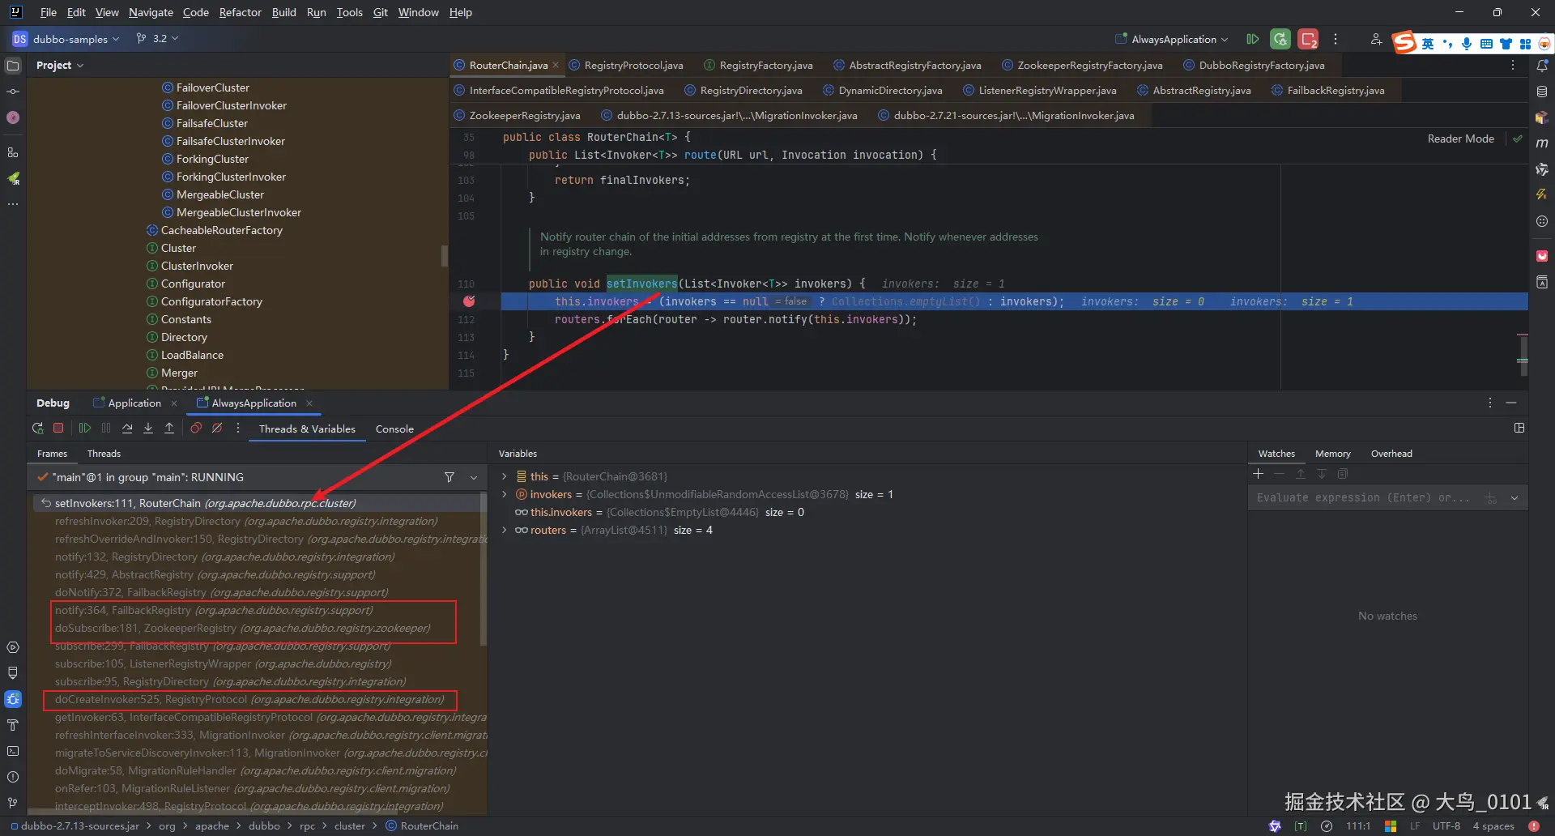Toggle Reader Mode in editor
The height and width of the screenshot is (836, 1555).
1460,139
